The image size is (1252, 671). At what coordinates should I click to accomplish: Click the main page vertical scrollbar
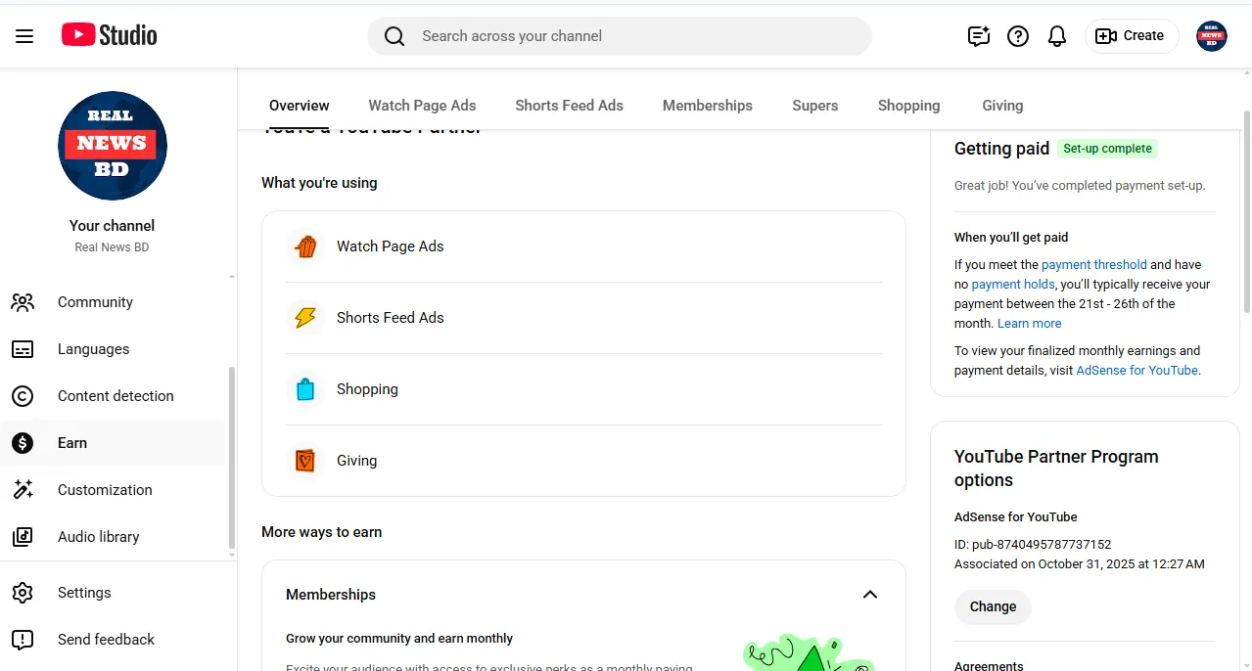(1246, 210)
